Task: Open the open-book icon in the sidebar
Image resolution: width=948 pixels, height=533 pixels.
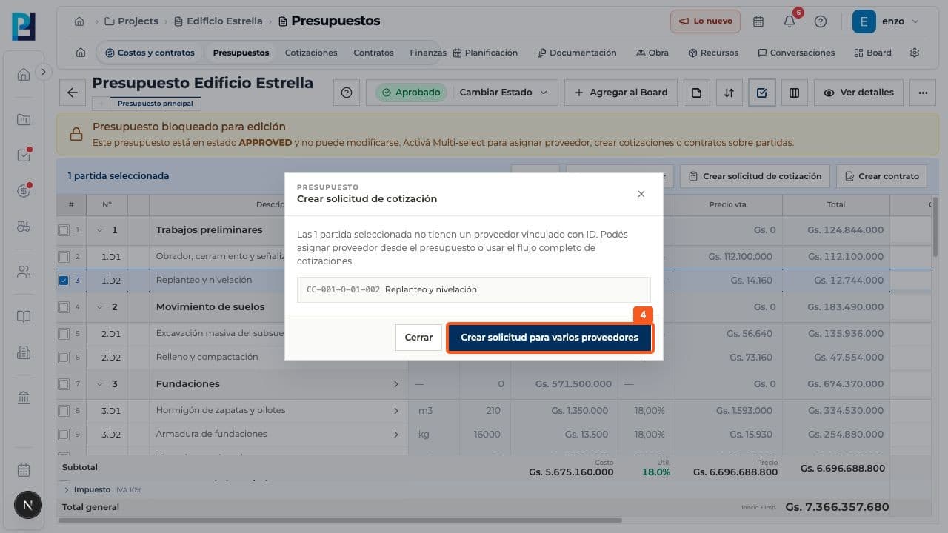Action: coord(24,317)
